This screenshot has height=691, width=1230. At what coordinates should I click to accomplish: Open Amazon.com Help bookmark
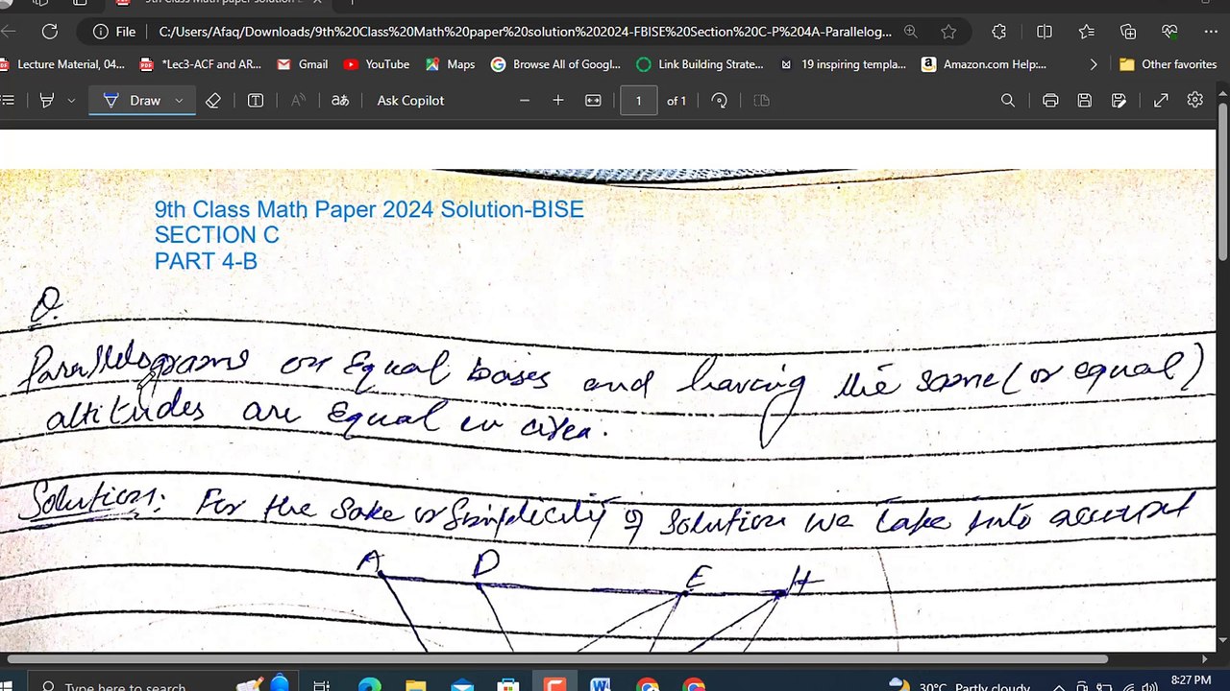coord(984,64)
